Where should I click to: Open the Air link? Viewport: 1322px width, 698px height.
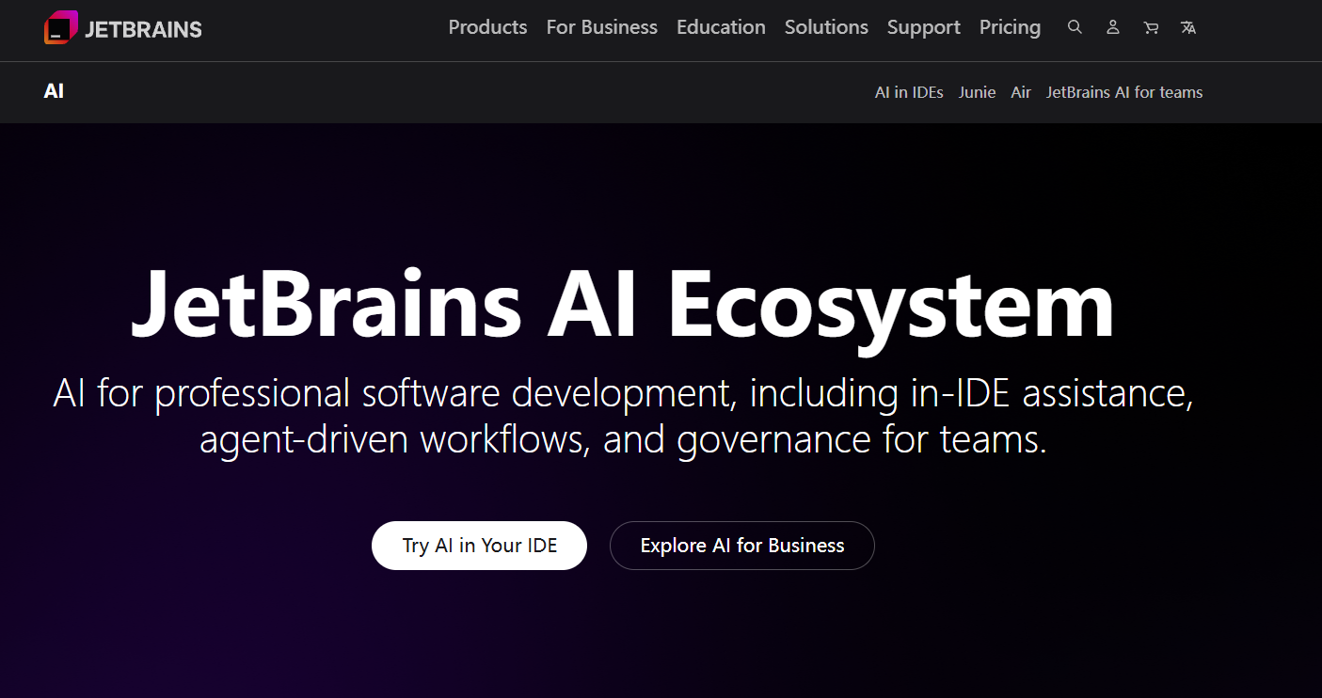click(1021, 92)
